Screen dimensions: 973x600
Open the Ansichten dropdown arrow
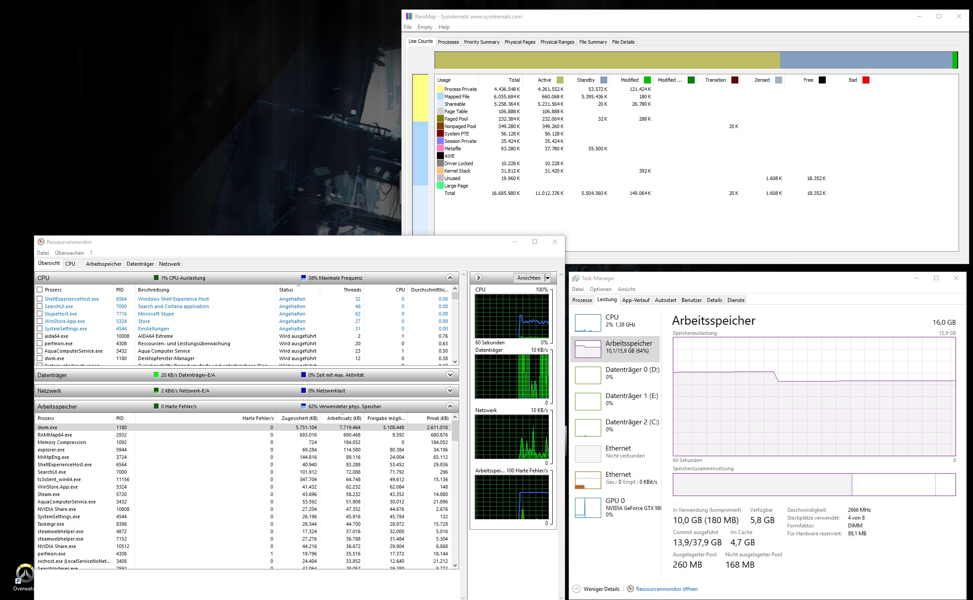(x=547, y=278)
